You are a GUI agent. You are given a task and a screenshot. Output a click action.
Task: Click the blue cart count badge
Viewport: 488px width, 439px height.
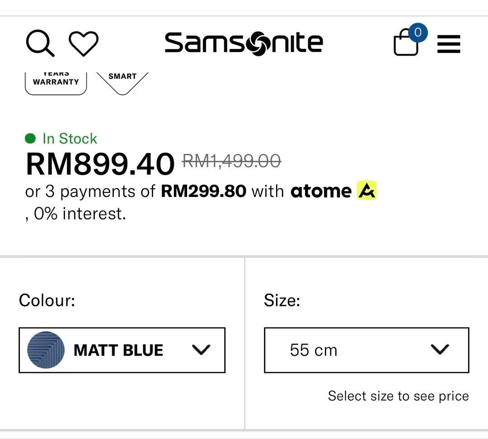[418, 33]
